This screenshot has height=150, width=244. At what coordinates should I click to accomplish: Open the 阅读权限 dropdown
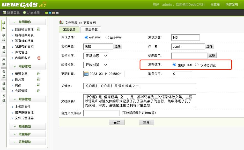[95, 65]
